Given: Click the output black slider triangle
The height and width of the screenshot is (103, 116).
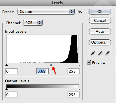Looking at the screenshot, I should (6, 89).
